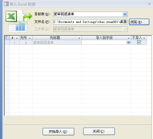Click the 复审回退清单 cell under 列标题
This screenshot has width=153, height=139.
click(57, 42)
